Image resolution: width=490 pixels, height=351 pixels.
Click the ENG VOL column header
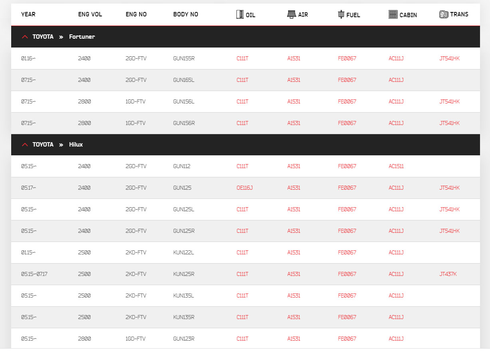coord(90,14)
